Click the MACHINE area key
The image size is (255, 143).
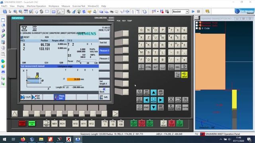point(171,100)
